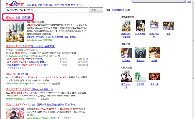This screenshot has height=119, width=194.
Task: Click the 魔法少女小爱 cover image
Action: tap(126, 76)
